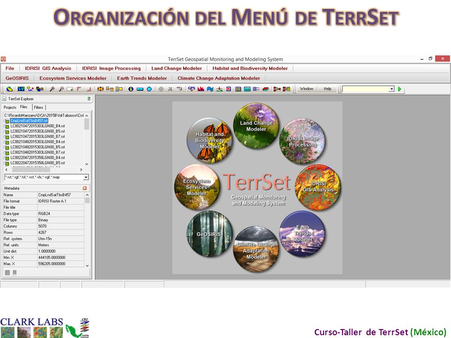451x338 pixels.
Task: Open the Earth Trends Modeler menu
Action: [142, 78]
